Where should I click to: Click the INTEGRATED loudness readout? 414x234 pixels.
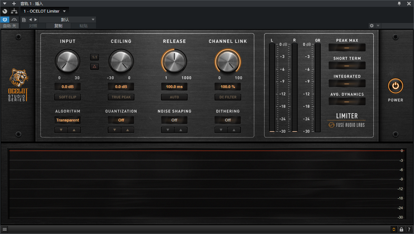(347, 83)
